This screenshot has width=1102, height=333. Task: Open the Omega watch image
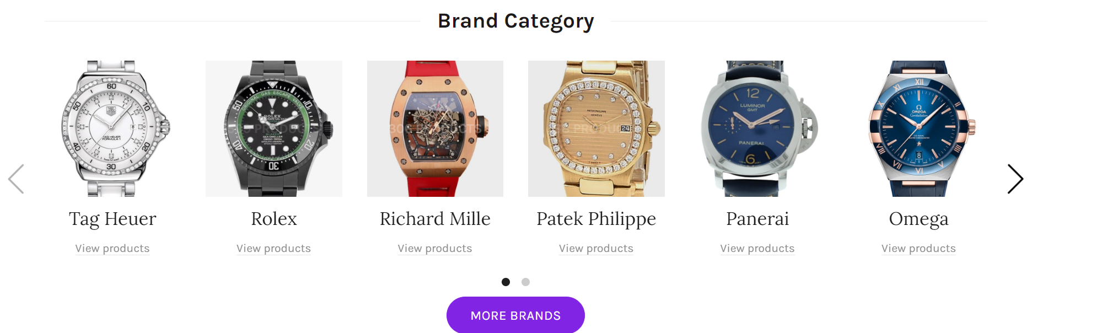pyautogui.click(x=918, y=128)
